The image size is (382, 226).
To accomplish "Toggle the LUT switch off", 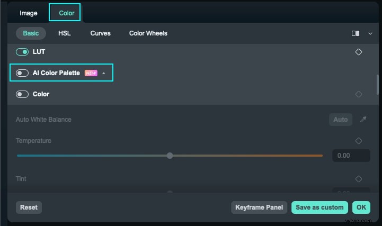I will click(x=22, y=52).
